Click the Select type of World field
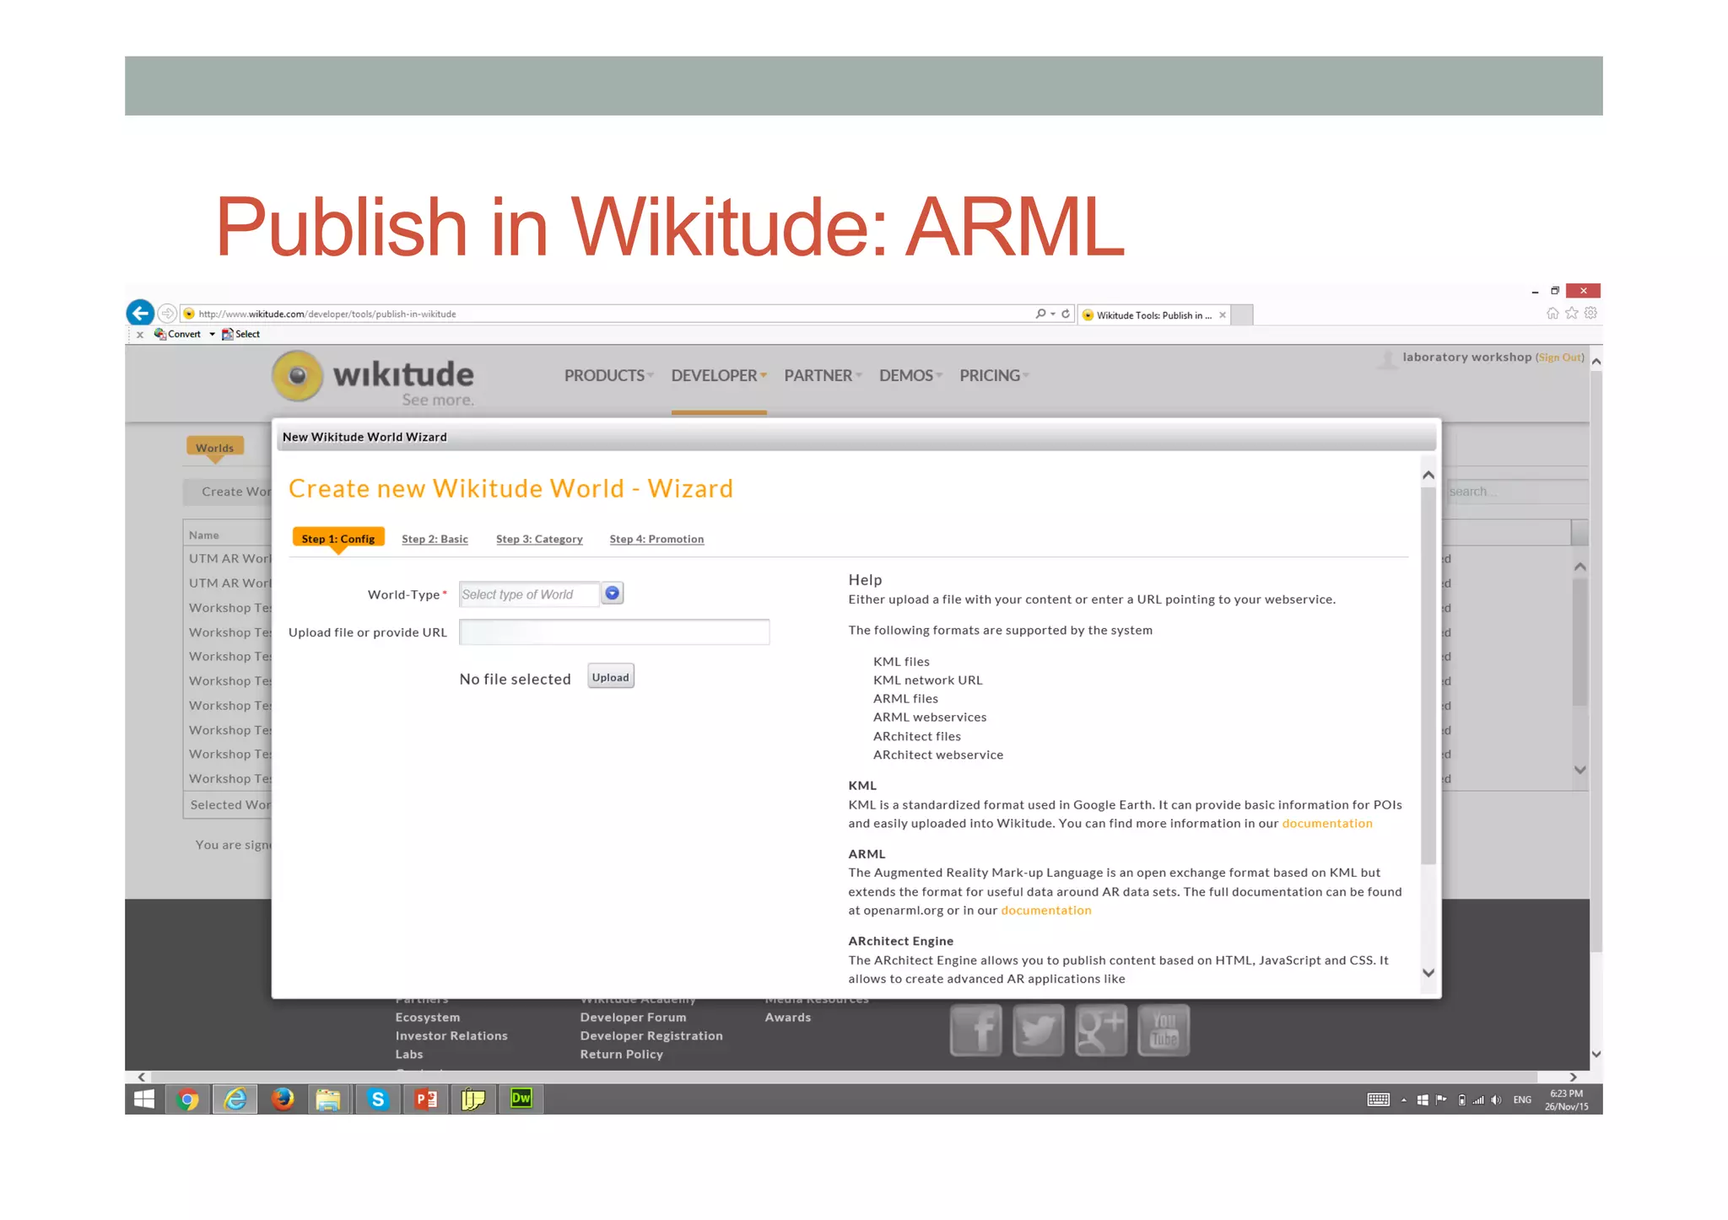The width and height of the screenshot is (1728, 1220). [x=529, y=594]
